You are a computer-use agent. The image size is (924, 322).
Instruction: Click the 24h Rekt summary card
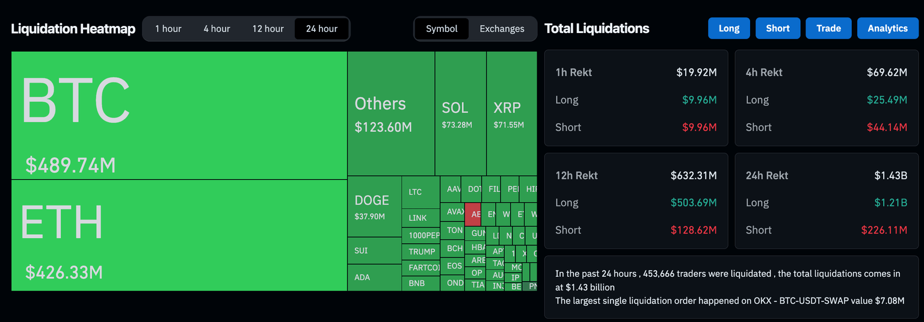click(x=827, y=201)
